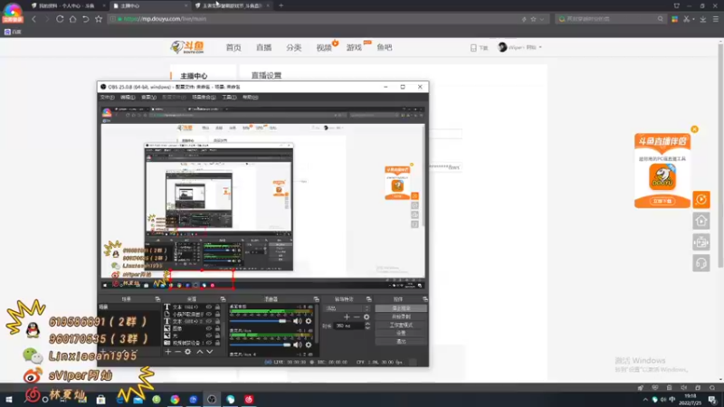Click the orange play icon on right sidebar
724x407 pixels.
point(700,199)
